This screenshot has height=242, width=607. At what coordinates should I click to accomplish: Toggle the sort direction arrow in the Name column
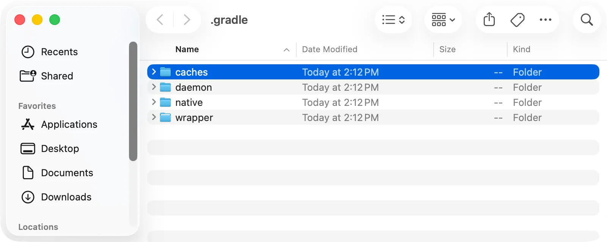286,50
